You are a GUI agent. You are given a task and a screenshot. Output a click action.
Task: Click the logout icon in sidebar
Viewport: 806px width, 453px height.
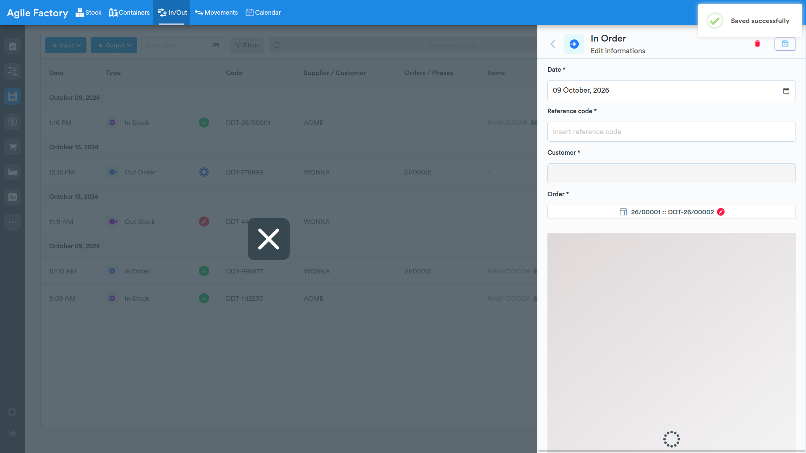pos(12,433)
